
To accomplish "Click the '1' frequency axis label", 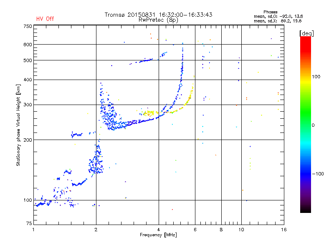I will click(33, 230).
